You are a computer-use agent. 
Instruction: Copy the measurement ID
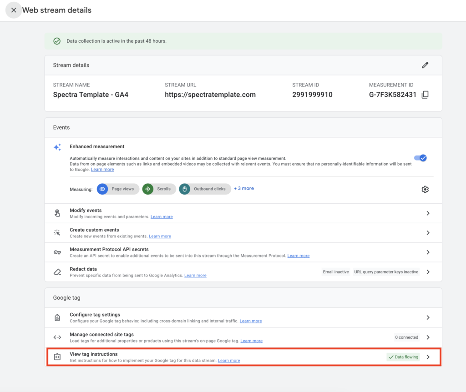pos(425,95)
